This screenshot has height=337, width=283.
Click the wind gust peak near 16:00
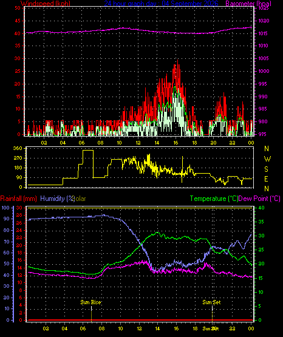[177, 60]
